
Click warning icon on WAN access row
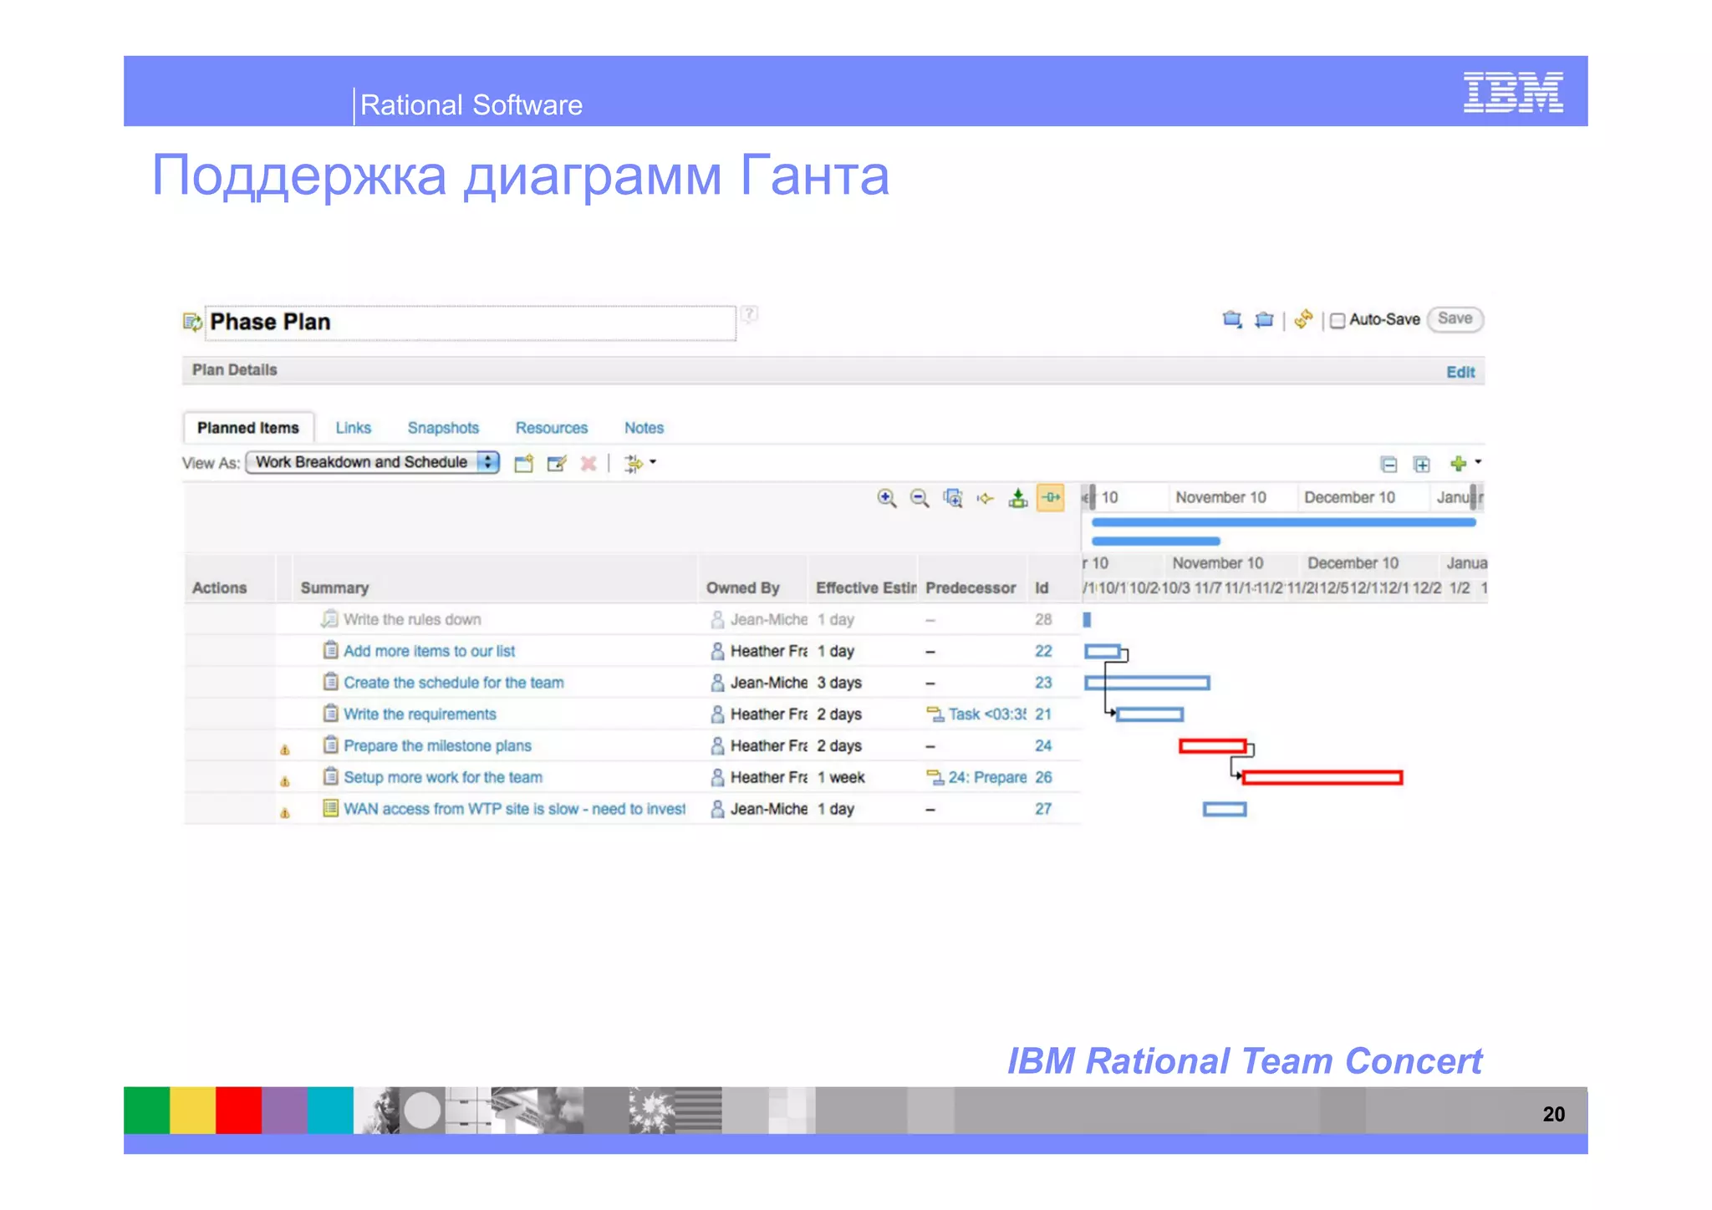pos(285,813)
